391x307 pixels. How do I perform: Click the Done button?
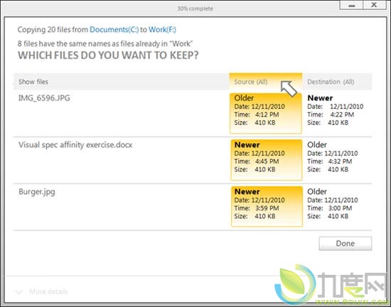coord(345,244)
